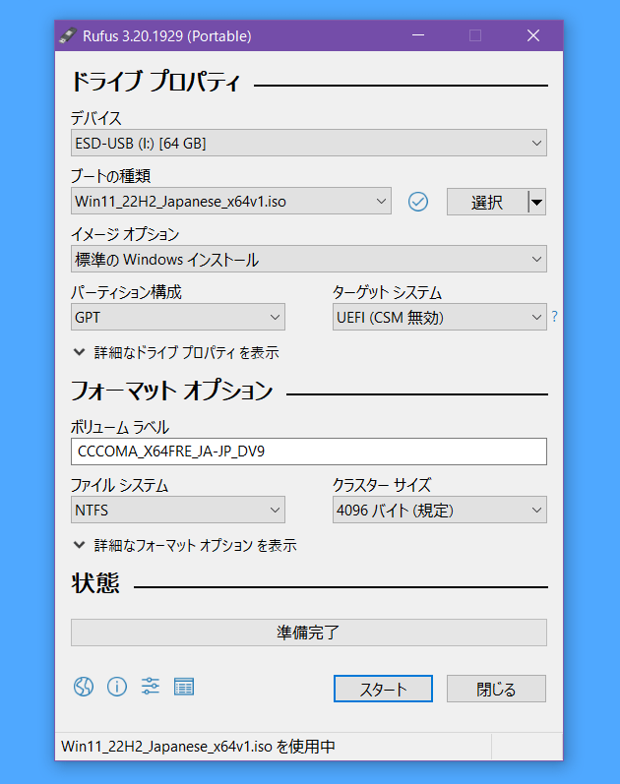Open the arrow beside the 選択 button
620x784 pixels.
pos(537,202)
